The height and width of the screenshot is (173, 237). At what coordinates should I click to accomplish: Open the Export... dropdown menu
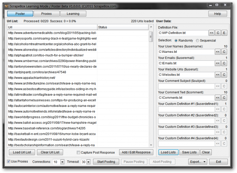197,162
